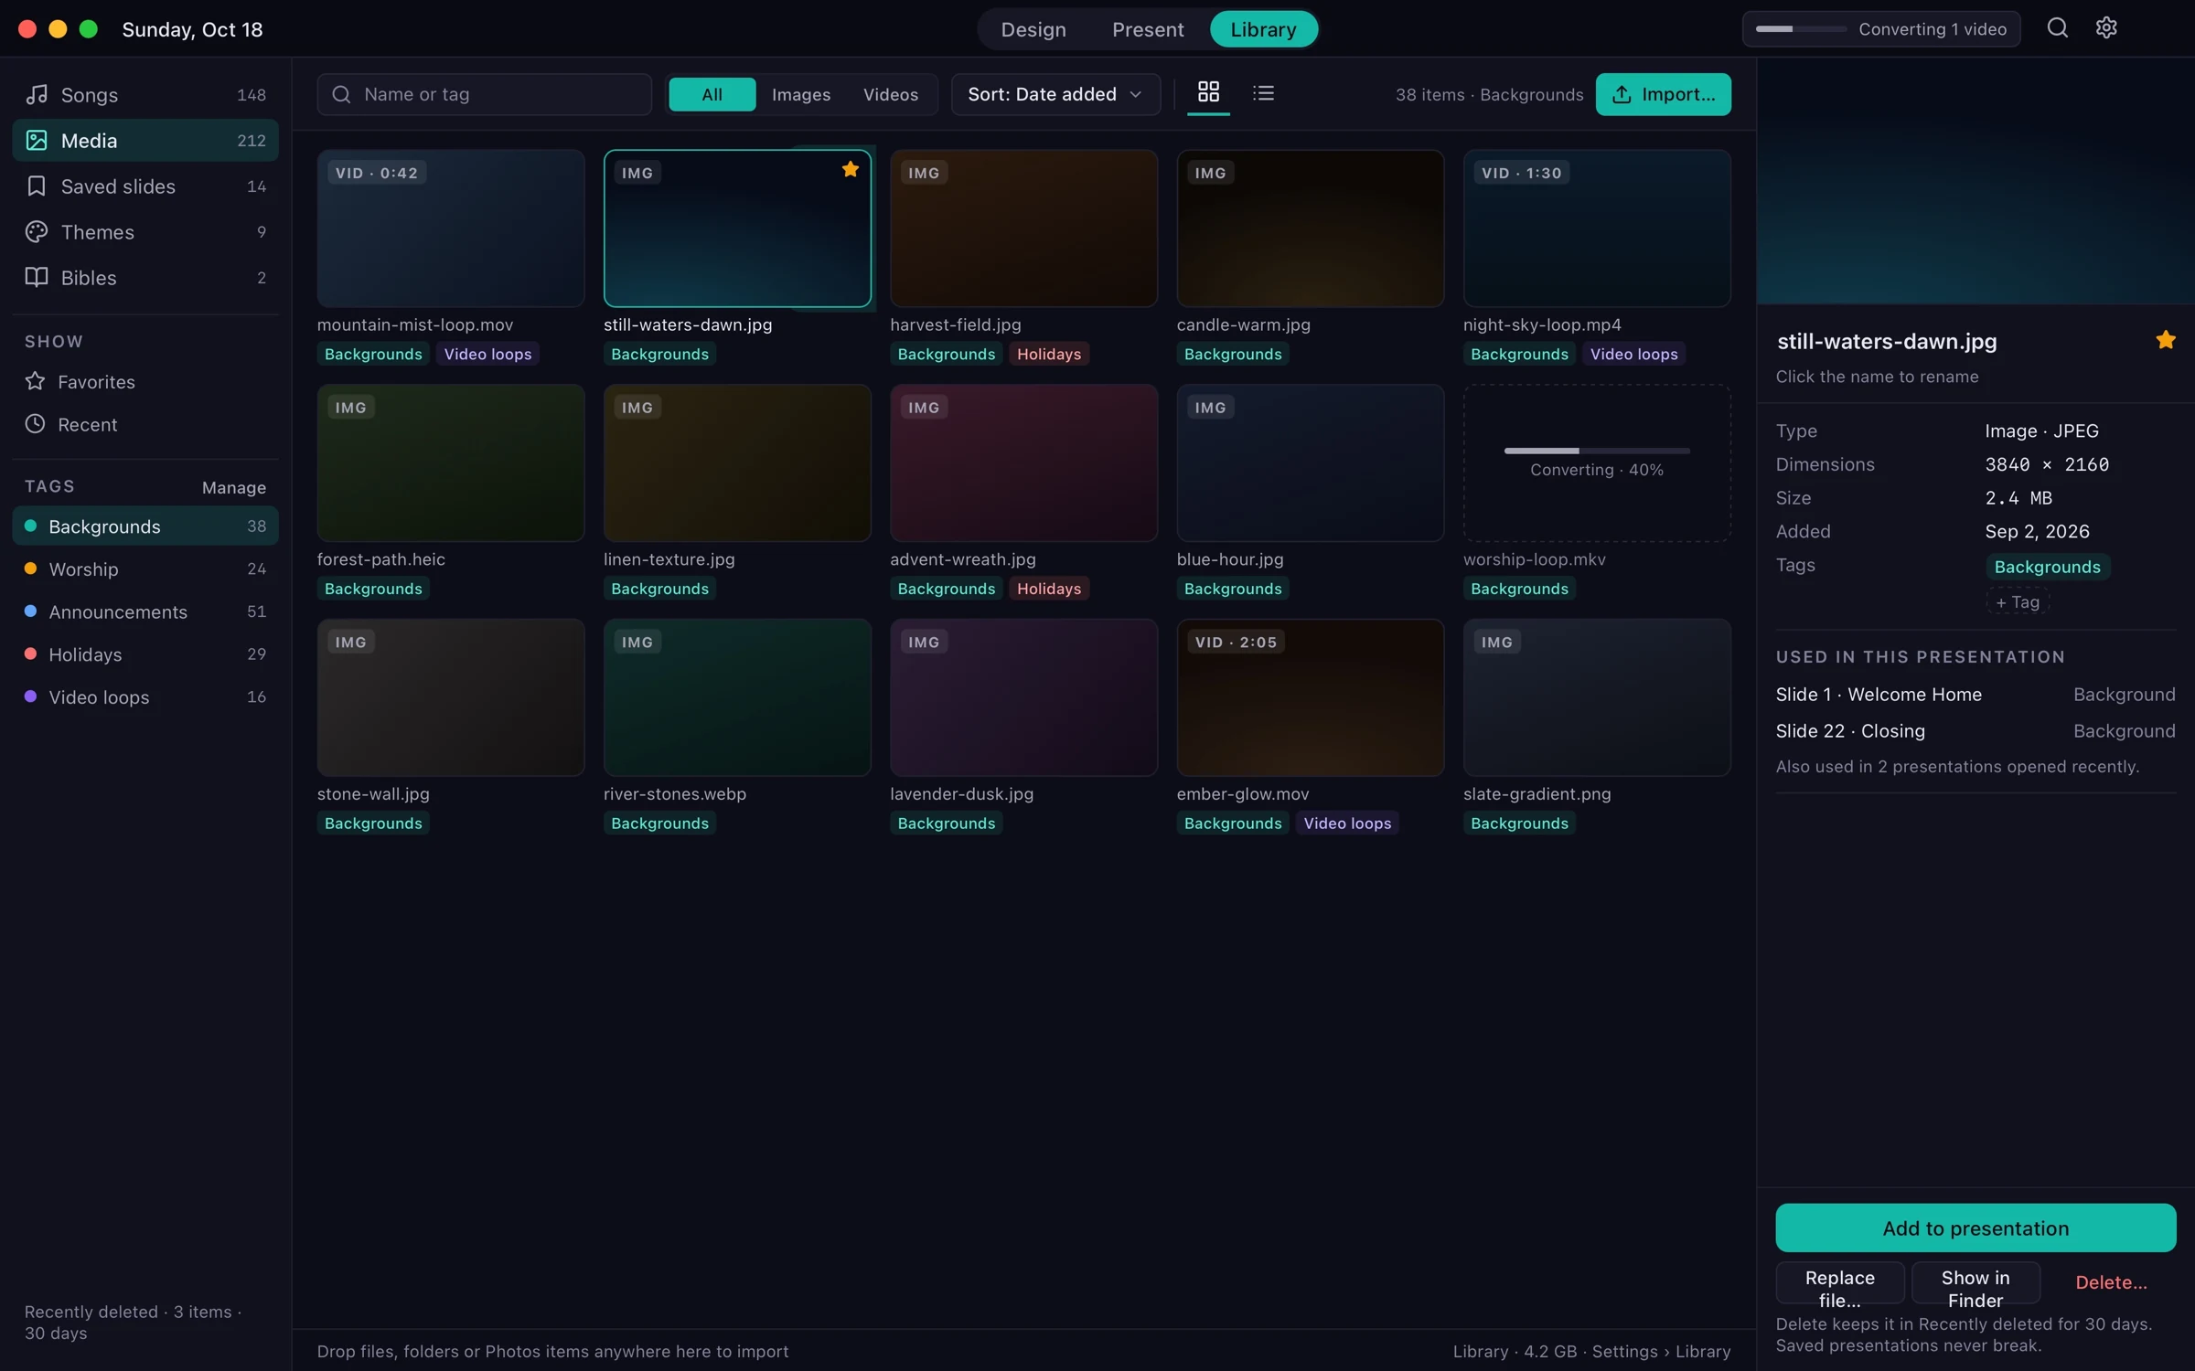Filter by Announcements tag
This screenshot has width=2195, height=1371.
click(145, 611)
